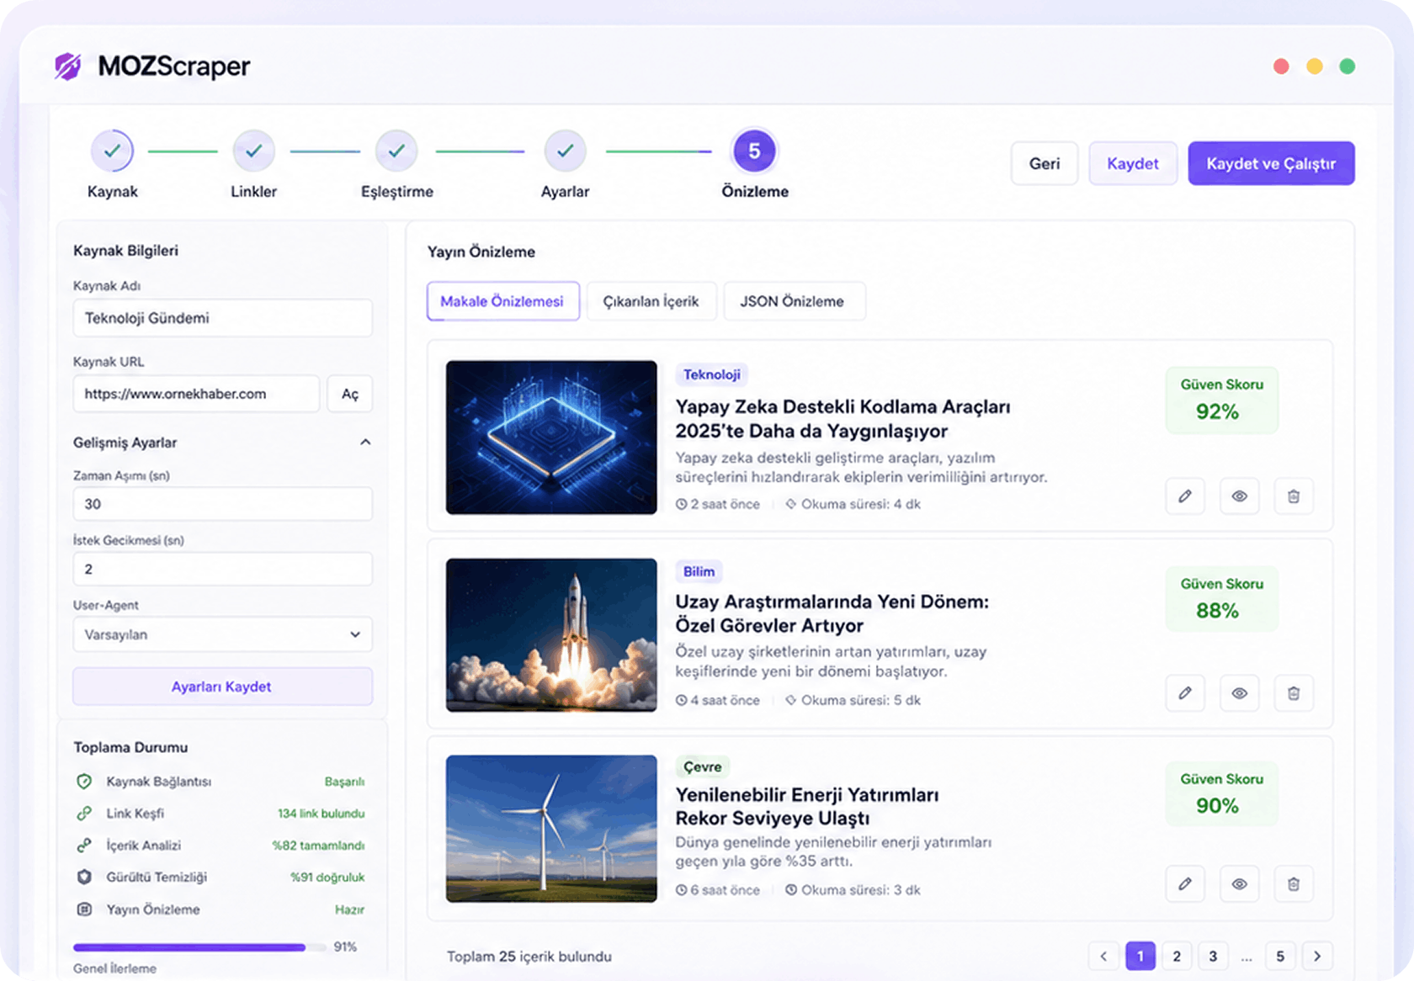Open the Çıkarılan İçerik tab
The height and width of the screenshot is (981, 1414).
point(651,301)
